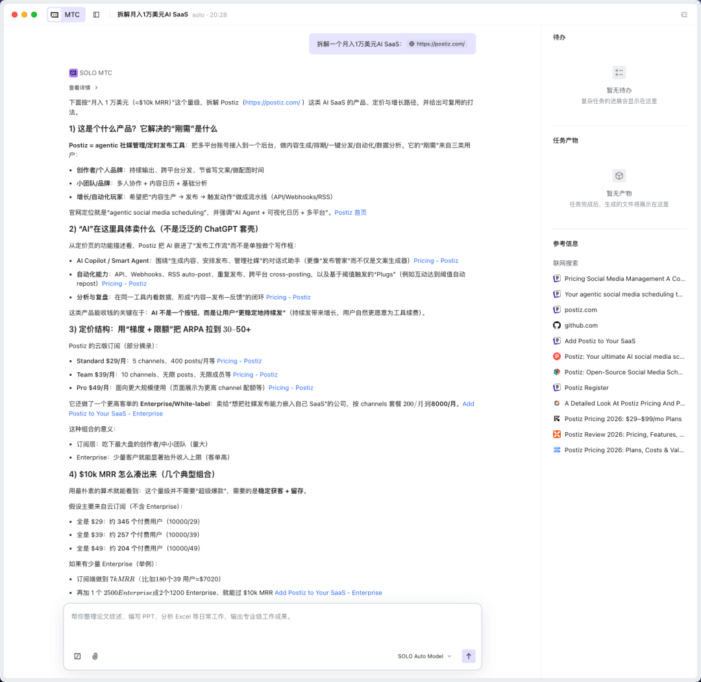The image size is (701, 682).
Task: Attach a file with the paperclip icon
Action: coord(95,656)
